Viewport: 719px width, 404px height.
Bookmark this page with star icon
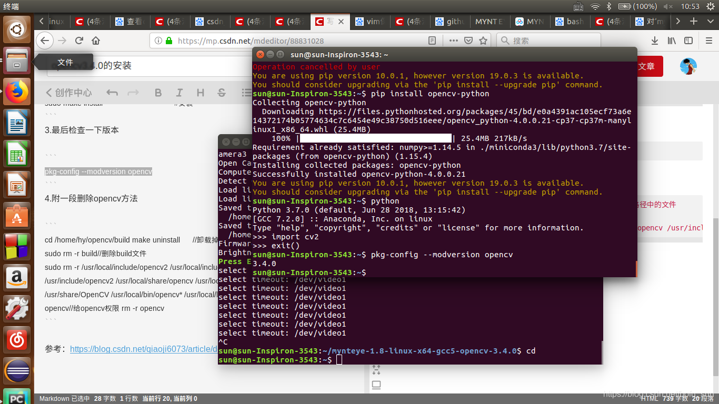(x=483, y=41)
